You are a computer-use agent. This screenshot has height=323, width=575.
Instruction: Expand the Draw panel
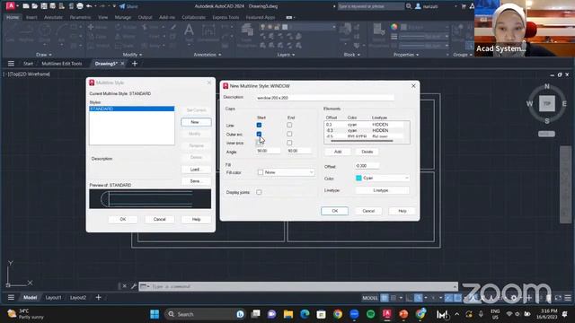coord(44,55)
